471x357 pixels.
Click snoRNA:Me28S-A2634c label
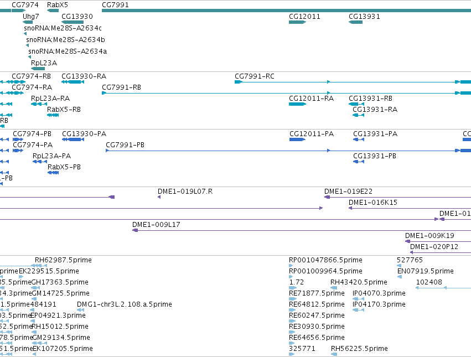pyautogui.click(x=63, y=28)
